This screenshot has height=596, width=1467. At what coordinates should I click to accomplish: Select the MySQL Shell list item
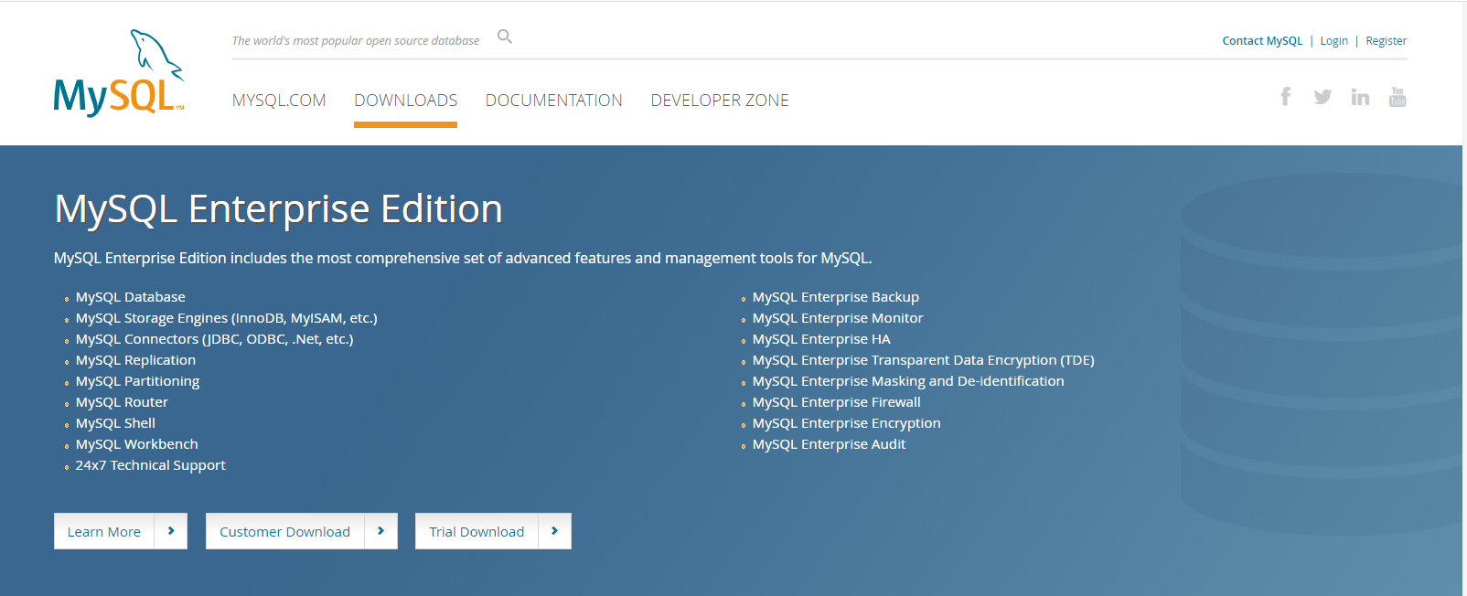pos(116,423)
